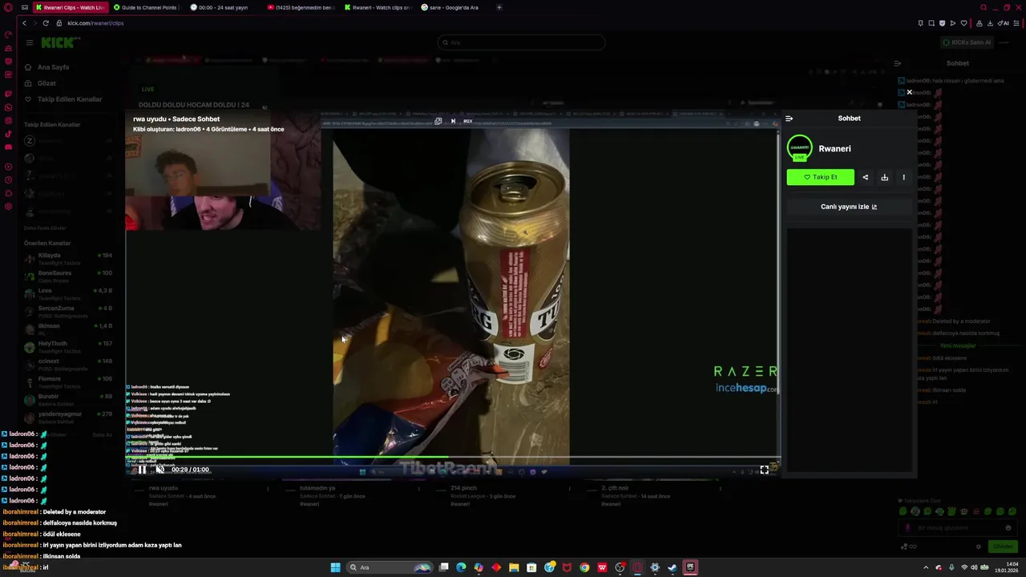Image resolution: width=1026 pixels, height=577 pixels.
Task: Open KICKs Satın Al
Action: (967, 42)
